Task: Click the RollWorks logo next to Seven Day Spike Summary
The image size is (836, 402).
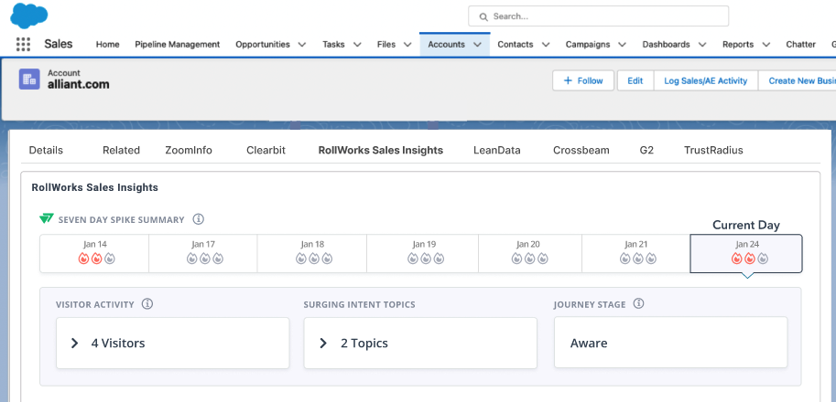Action: [47, 218]
